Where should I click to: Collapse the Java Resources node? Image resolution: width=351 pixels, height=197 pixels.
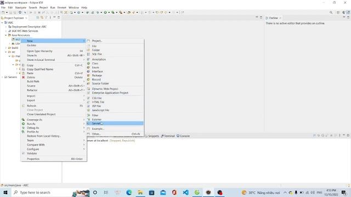[6, 35]
